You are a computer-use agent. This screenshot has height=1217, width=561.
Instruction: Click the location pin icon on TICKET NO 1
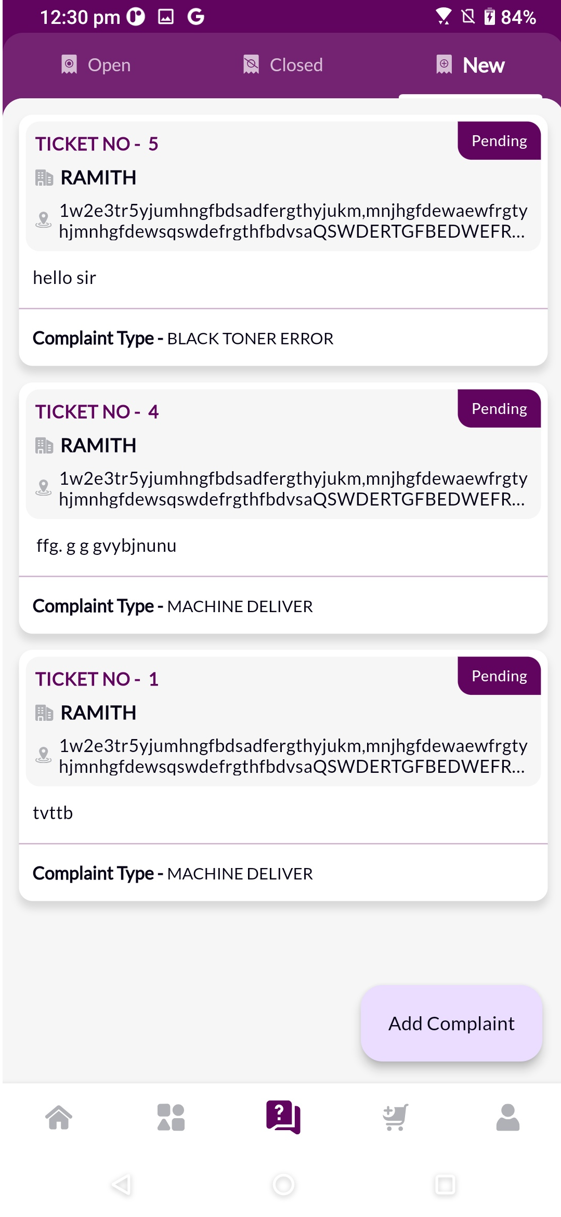tap(44, 755)
